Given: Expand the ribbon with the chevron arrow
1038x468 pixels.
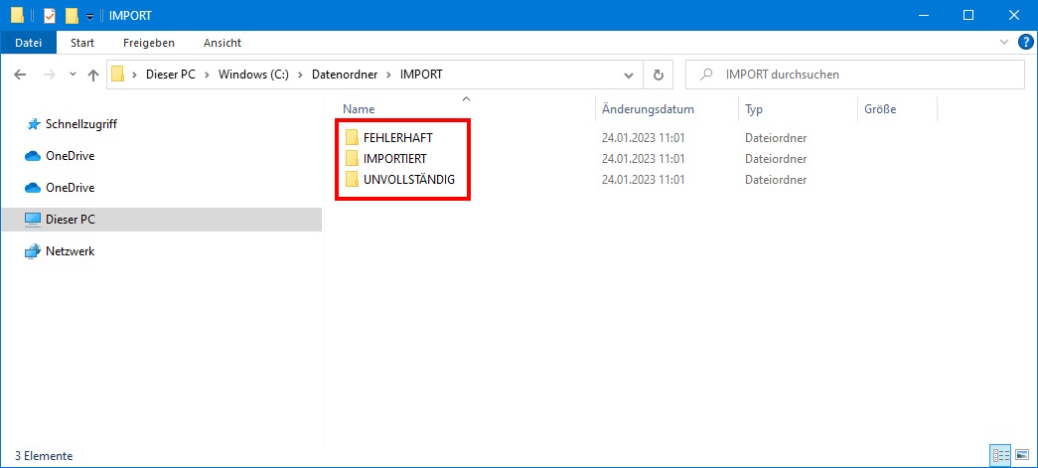Looking at the screenshot, I should click(x=1002, y=43).
